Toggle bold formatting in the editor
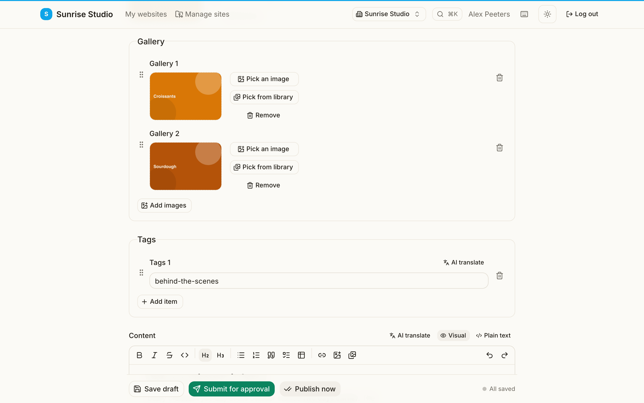This screenshot has width=644, height=403. [x=139, y=355]
